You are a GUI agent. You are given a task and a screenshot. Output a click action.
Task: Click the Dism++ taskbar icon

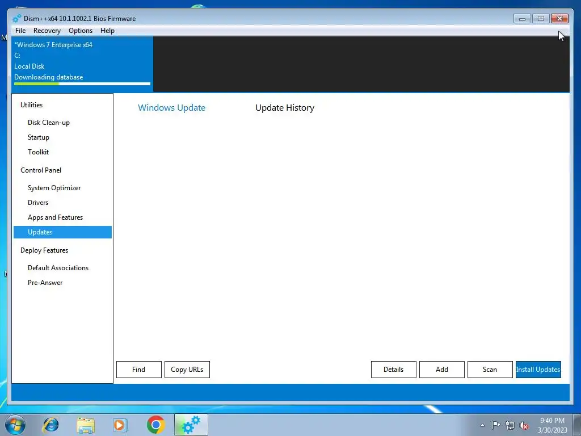(191, 425)
